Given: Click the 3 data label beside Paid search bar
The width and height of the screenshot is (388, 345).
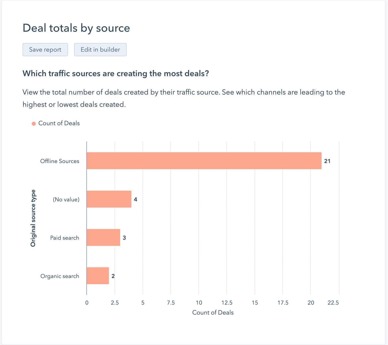Looking at the screenshot, I should pos(124,238).
